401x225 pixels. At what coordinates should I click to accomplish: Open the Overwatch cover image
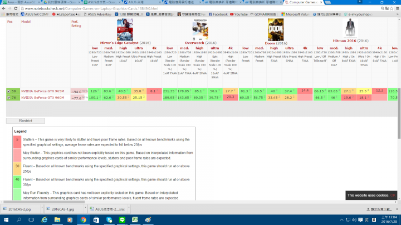tap(200, 29)
